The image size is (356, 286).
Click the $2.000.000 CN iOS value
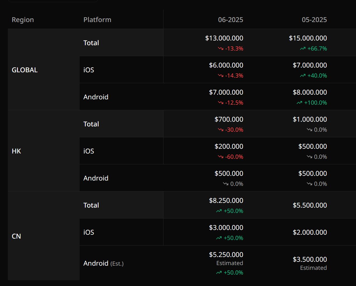pyautogui.click(x=310, y=232)
